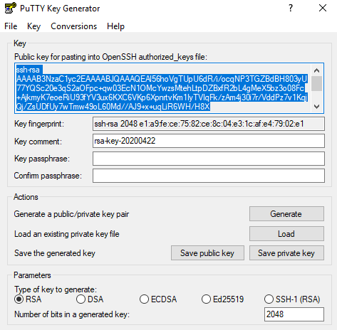Viewport: 337px width, 330px height.
Task: Select the DSA key type
Action: (x=81, y=299)
